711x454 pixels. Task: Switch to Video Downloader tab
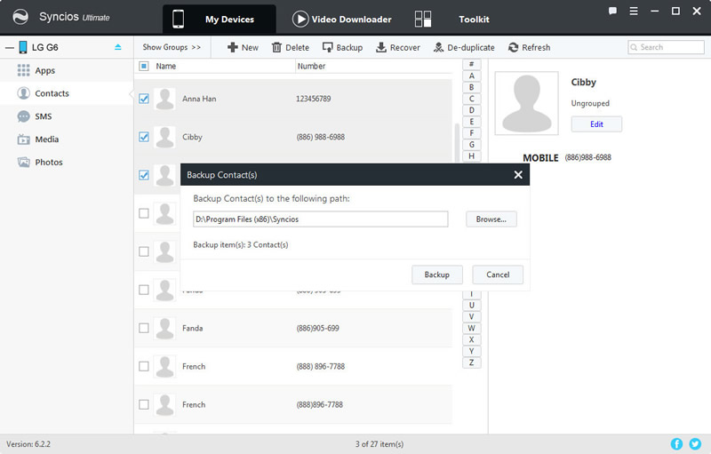pos(342,19)
